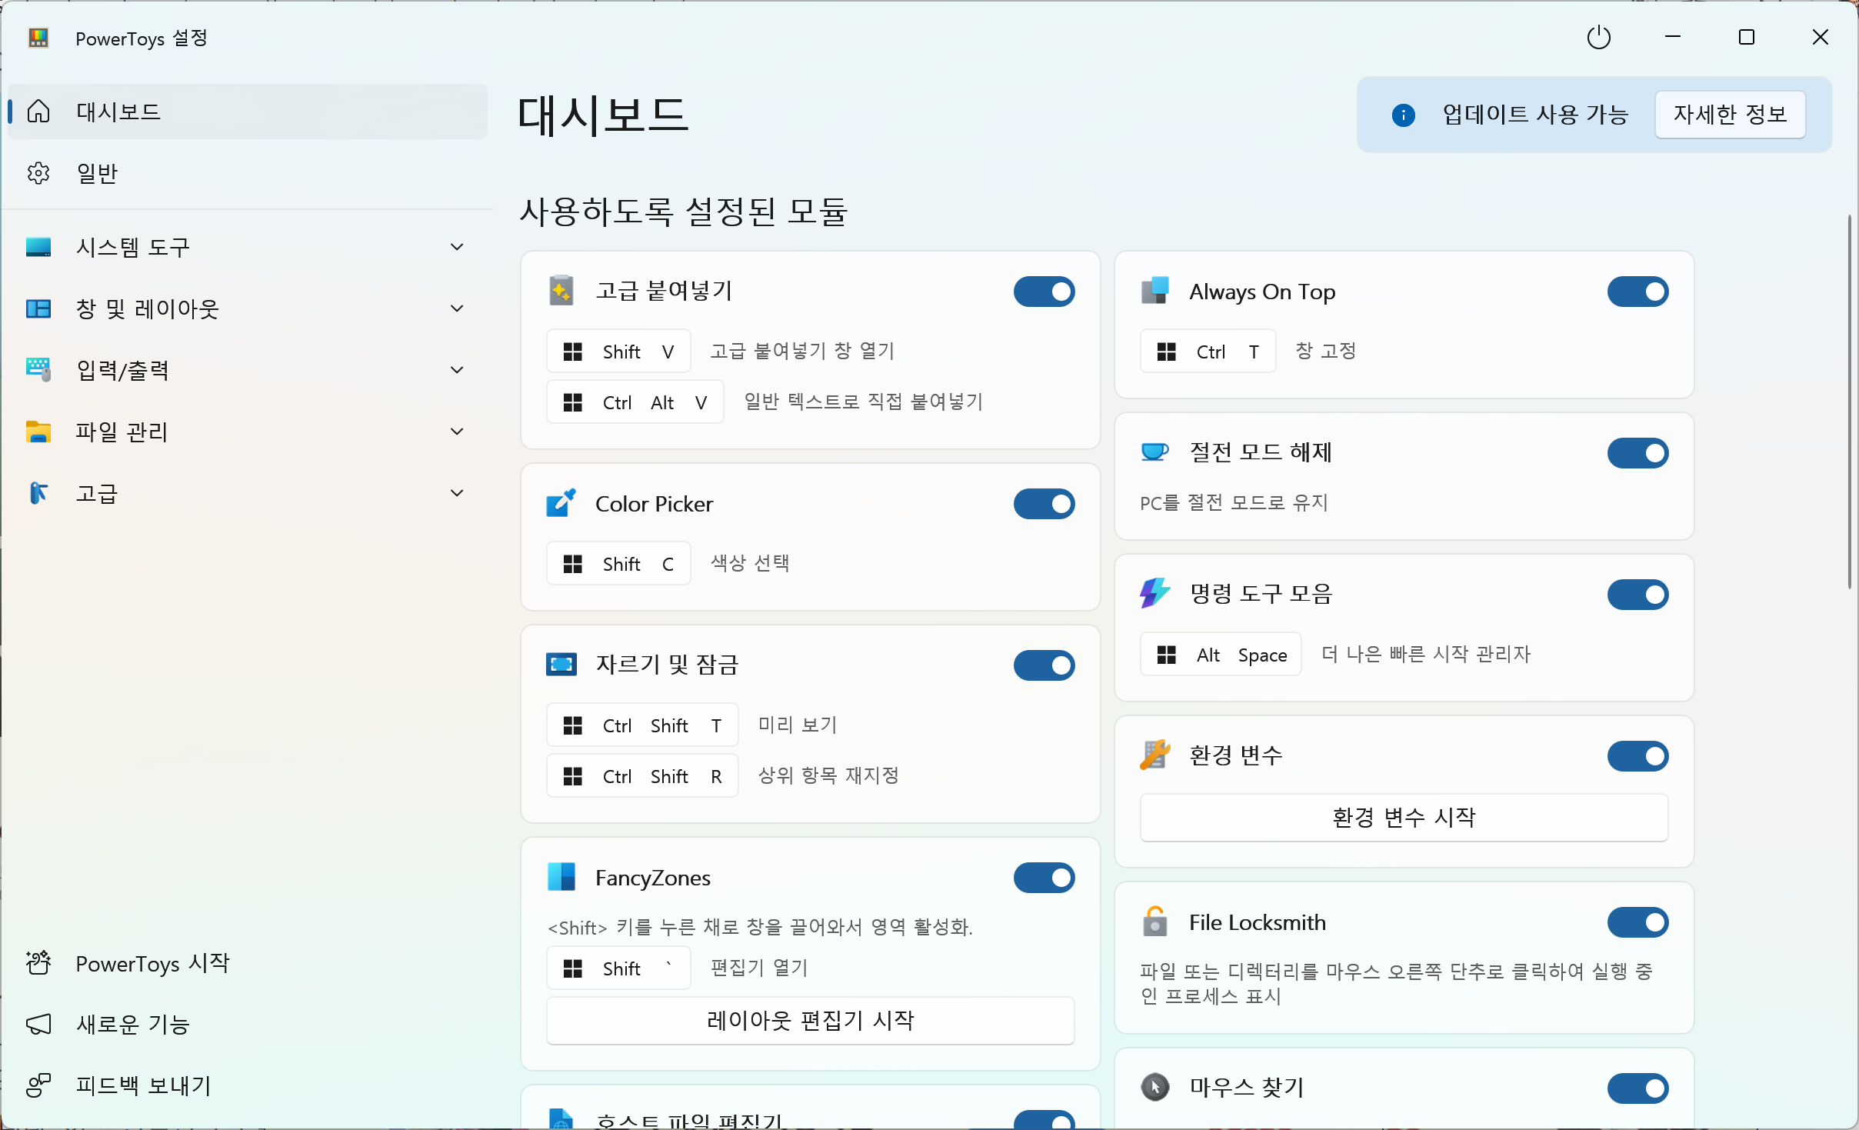
Task: Click the FancyZones Win Shift ` shortcut box
Action: point(618,968)
